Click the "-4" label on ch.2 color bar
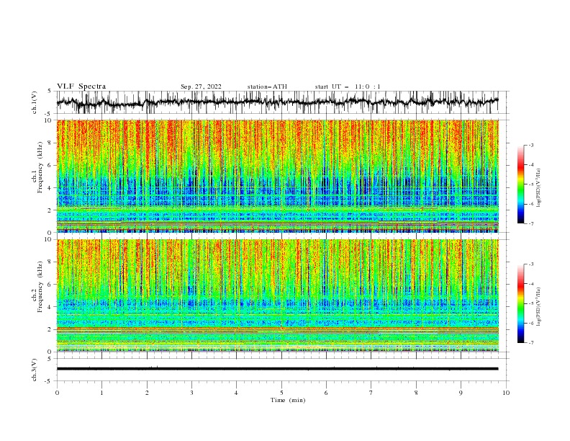 (x=531, y=284)
